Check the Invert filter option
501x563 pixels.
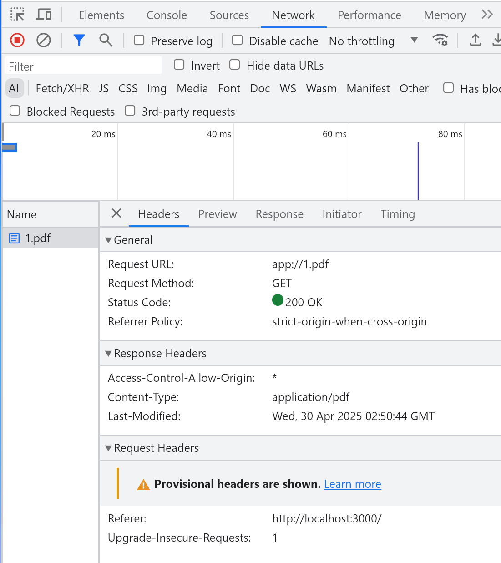[179, 65]
